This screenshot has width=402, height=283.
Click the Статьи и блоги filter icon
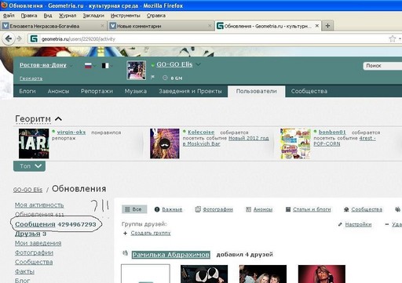(288, 209)
